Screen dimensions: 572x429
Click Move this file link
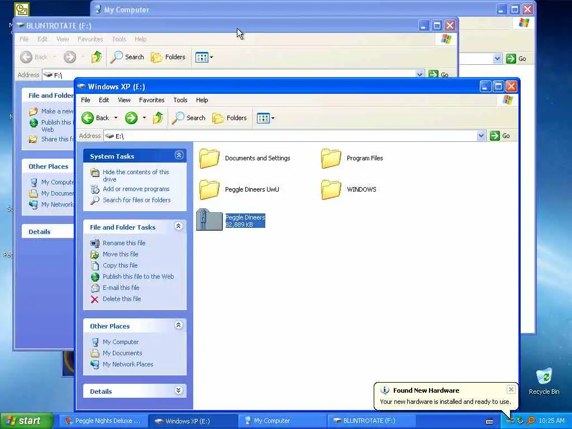[121, 254]
